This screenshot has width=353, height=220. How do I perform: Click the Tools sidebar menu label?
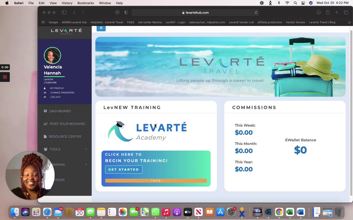(55, 149)
